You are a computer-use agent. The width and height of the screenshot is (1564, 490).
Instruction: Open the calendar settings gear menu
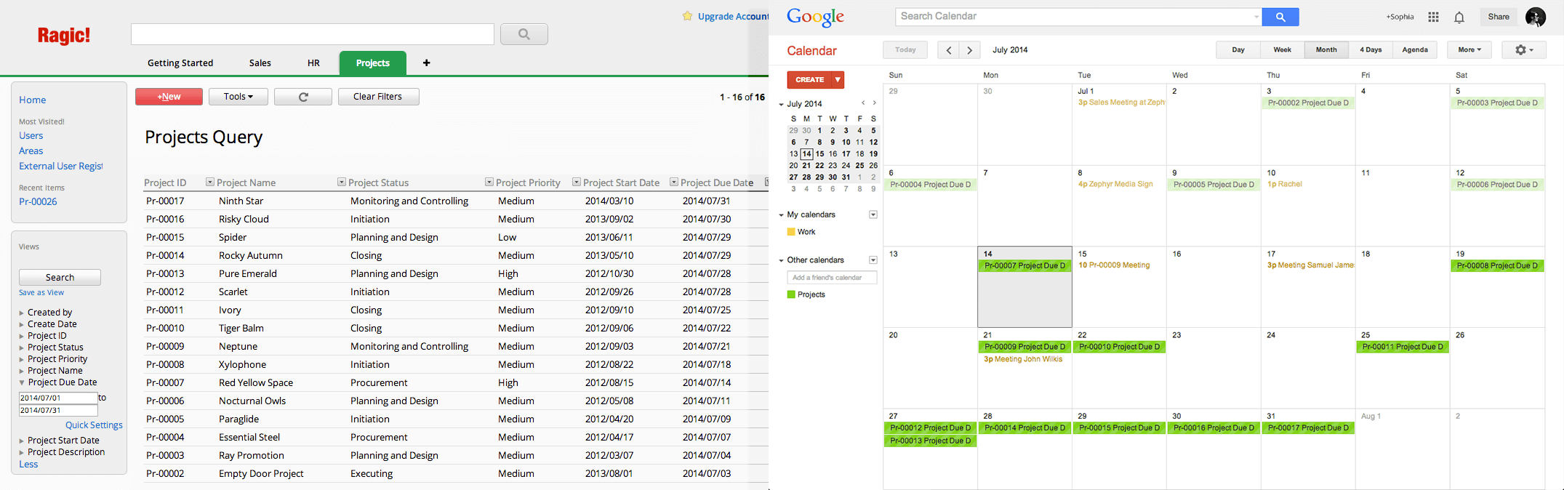pos(1523,50)
